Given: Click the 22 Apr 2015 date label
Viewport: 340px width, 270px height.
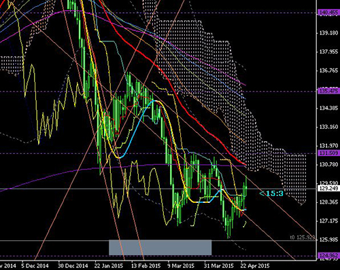Looking at the screenshot, I should tap(255, 265).
